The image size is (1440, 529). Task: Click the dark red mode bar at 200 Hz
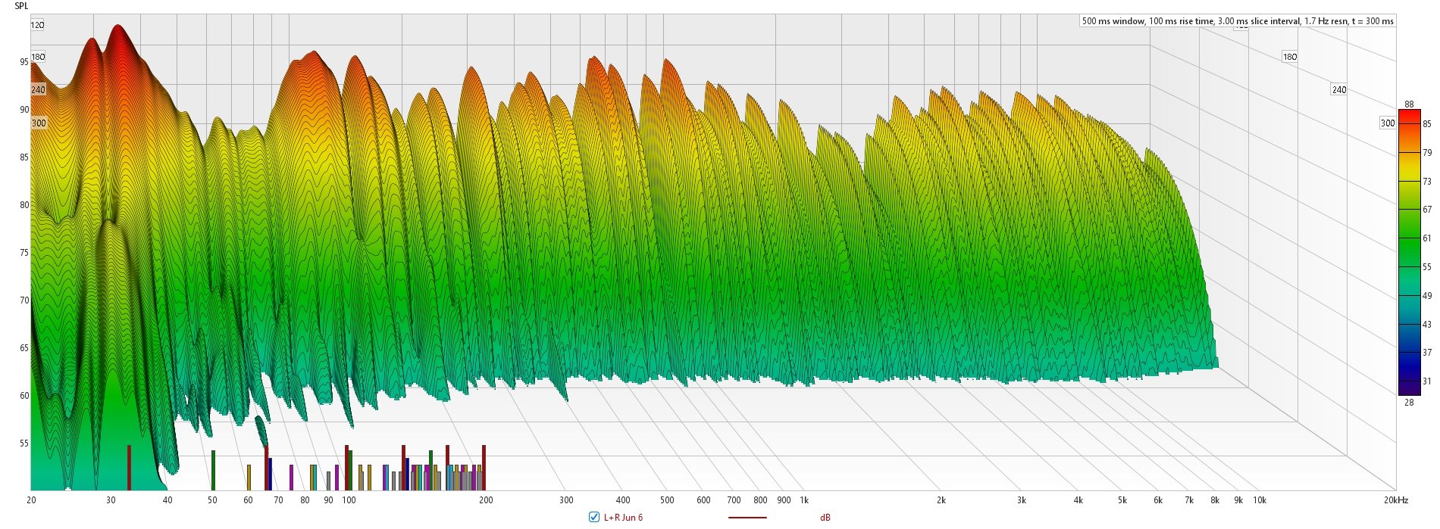(484, 468)
